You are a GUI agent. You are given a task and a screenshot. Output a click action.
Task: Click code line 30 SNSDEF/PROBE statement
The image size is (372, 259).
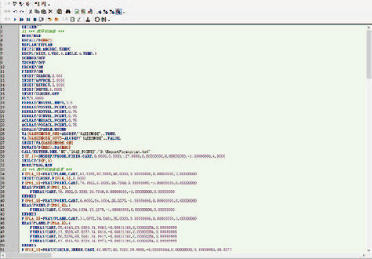coord(123,156)
